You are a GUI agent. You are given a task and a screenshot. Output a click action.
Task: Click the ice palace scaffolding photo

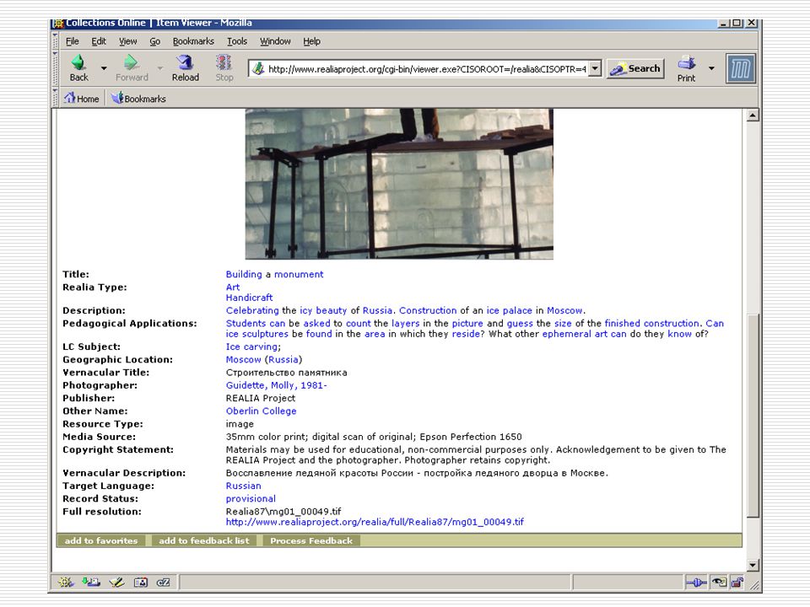point(399,184)
